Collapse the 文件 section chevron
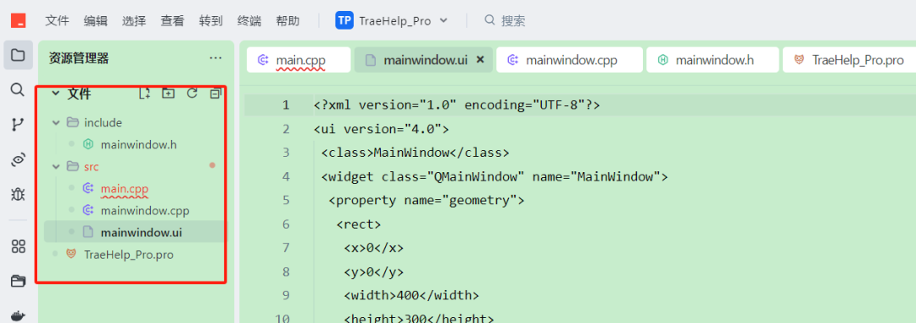Image resolution: width=916 pixels, height=323 pixels. (x=56, y=93)
